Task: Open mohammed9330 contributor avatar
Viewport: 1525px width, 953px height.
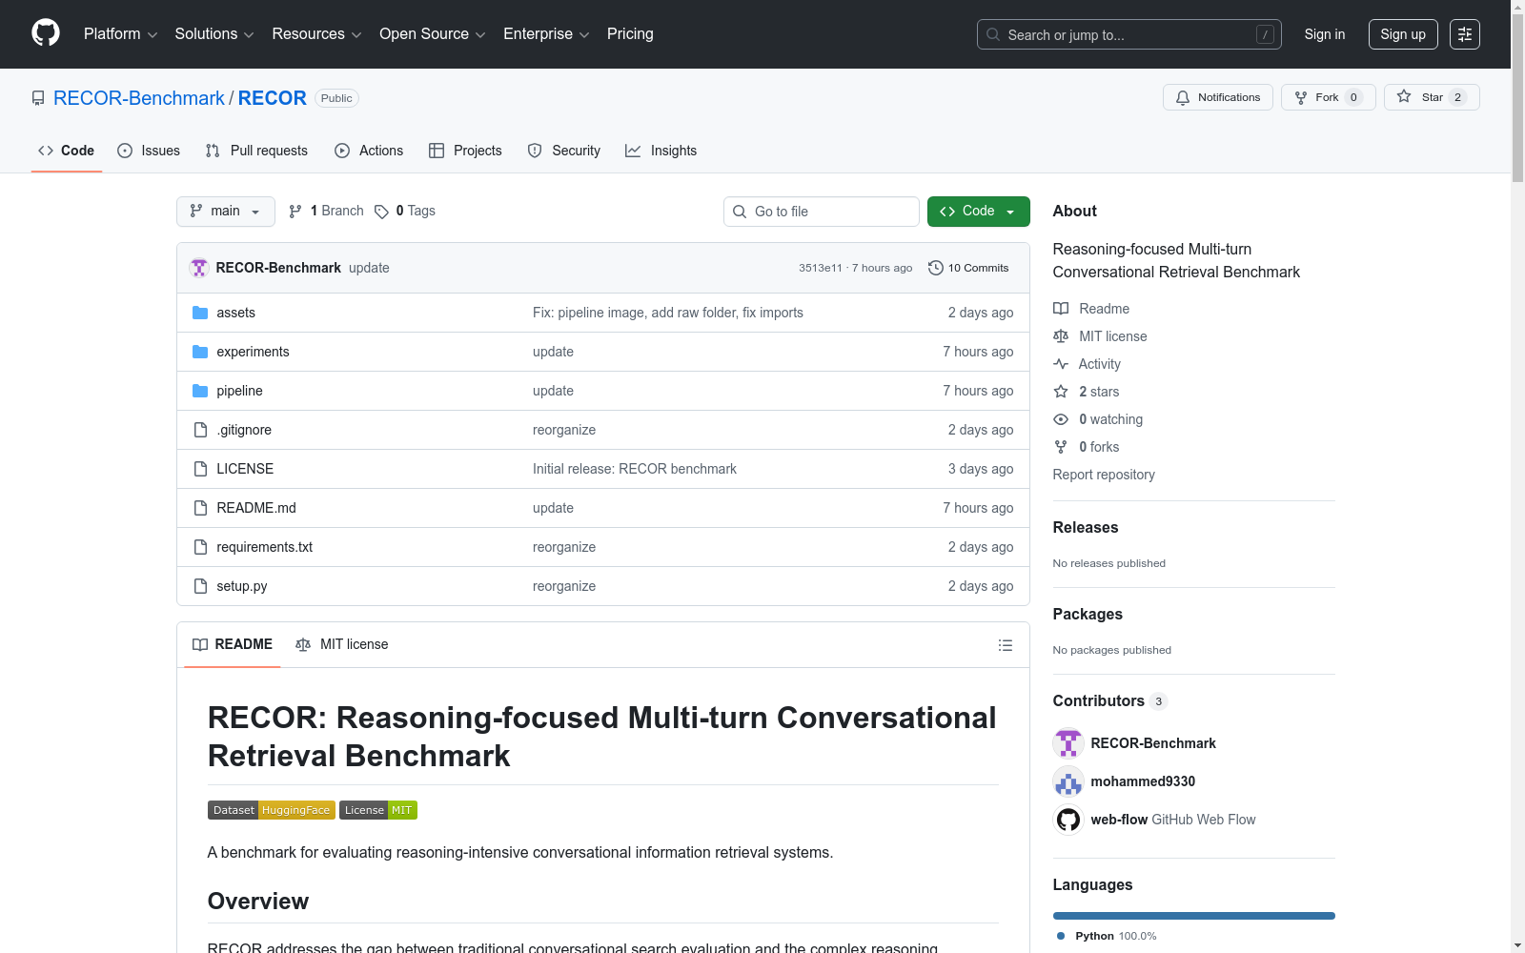Action: click(1068, 781)
